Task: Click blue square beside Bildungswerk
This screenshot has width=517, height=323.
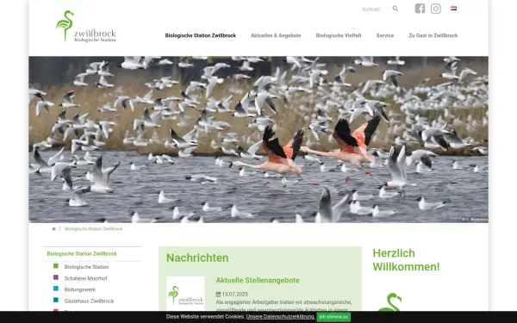Action: click(x=56, y=289)
